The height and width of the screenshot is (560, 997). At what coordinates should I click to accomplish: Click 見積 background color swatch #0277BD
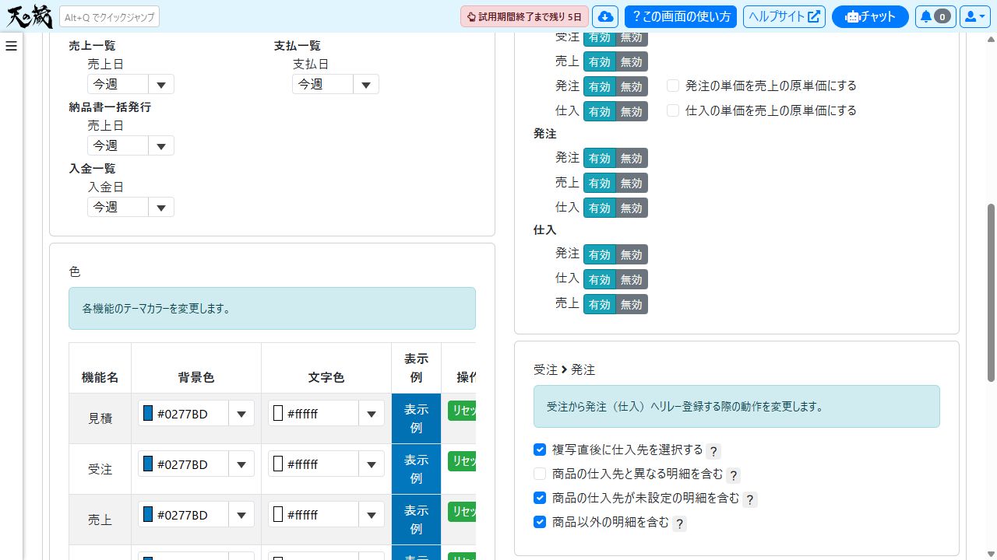pyautogui.click(x=148, y=414)
